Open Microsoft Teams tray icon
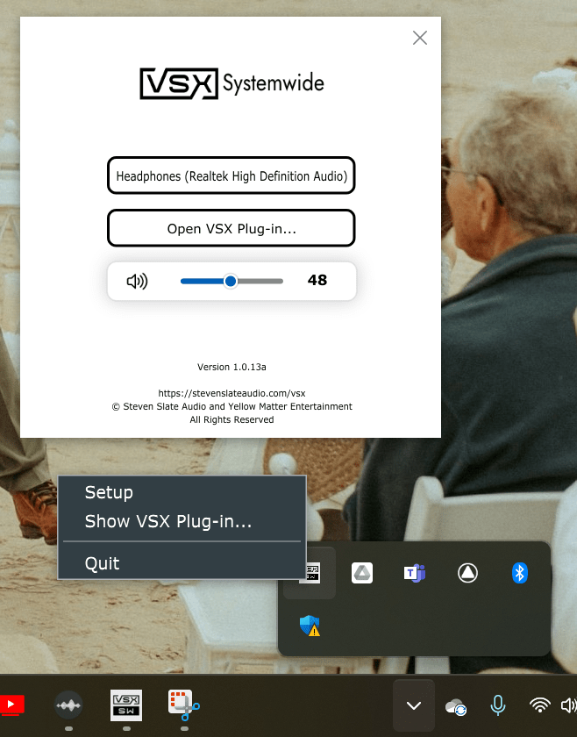 tap(415, 573)
